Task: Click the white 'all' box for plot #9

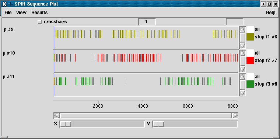Action: (x=250, y=29)
